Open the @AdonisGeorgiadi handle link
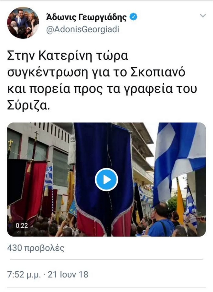The image size is (213, 292). point(83,30)
